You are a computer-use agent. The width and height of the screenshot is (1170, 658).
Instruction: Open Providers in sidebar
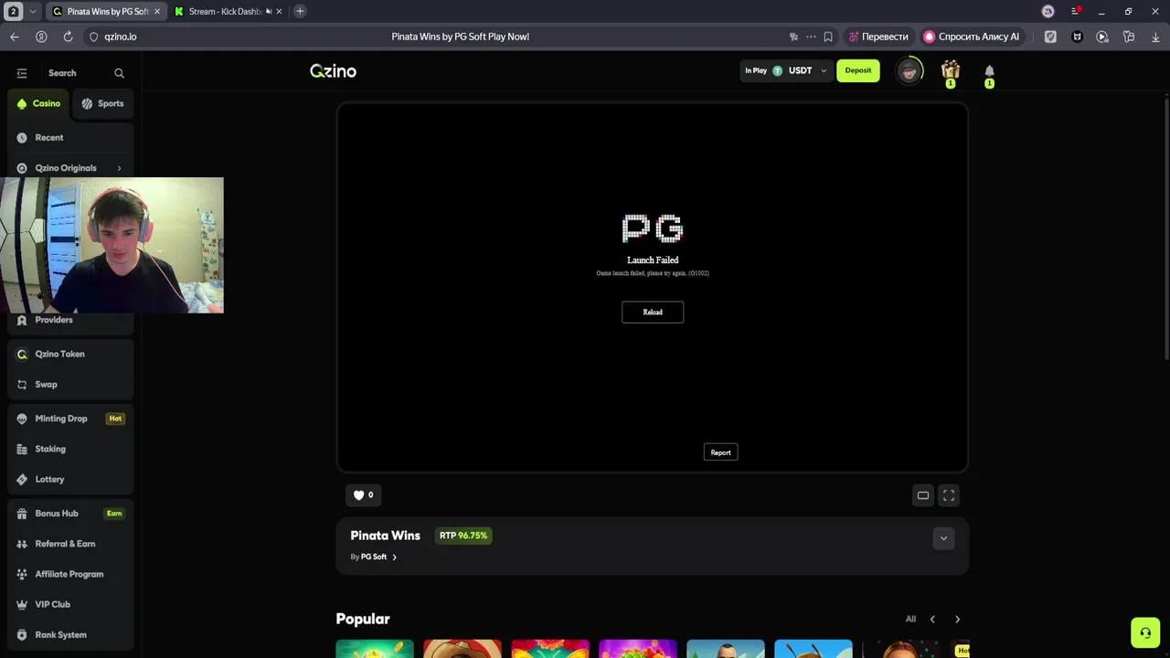[70, 320]
